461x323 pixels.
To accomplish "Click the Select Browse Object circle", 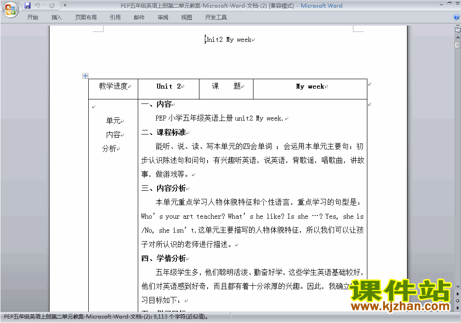I will click(457, 301).
